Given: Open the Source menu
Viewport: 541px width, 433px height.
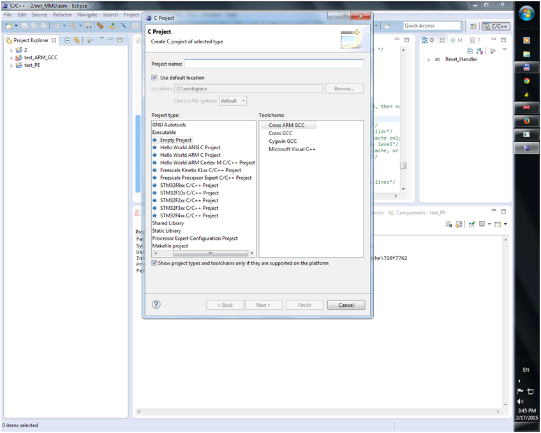Looking at the screenshot, I should click(x=40, y=15).
